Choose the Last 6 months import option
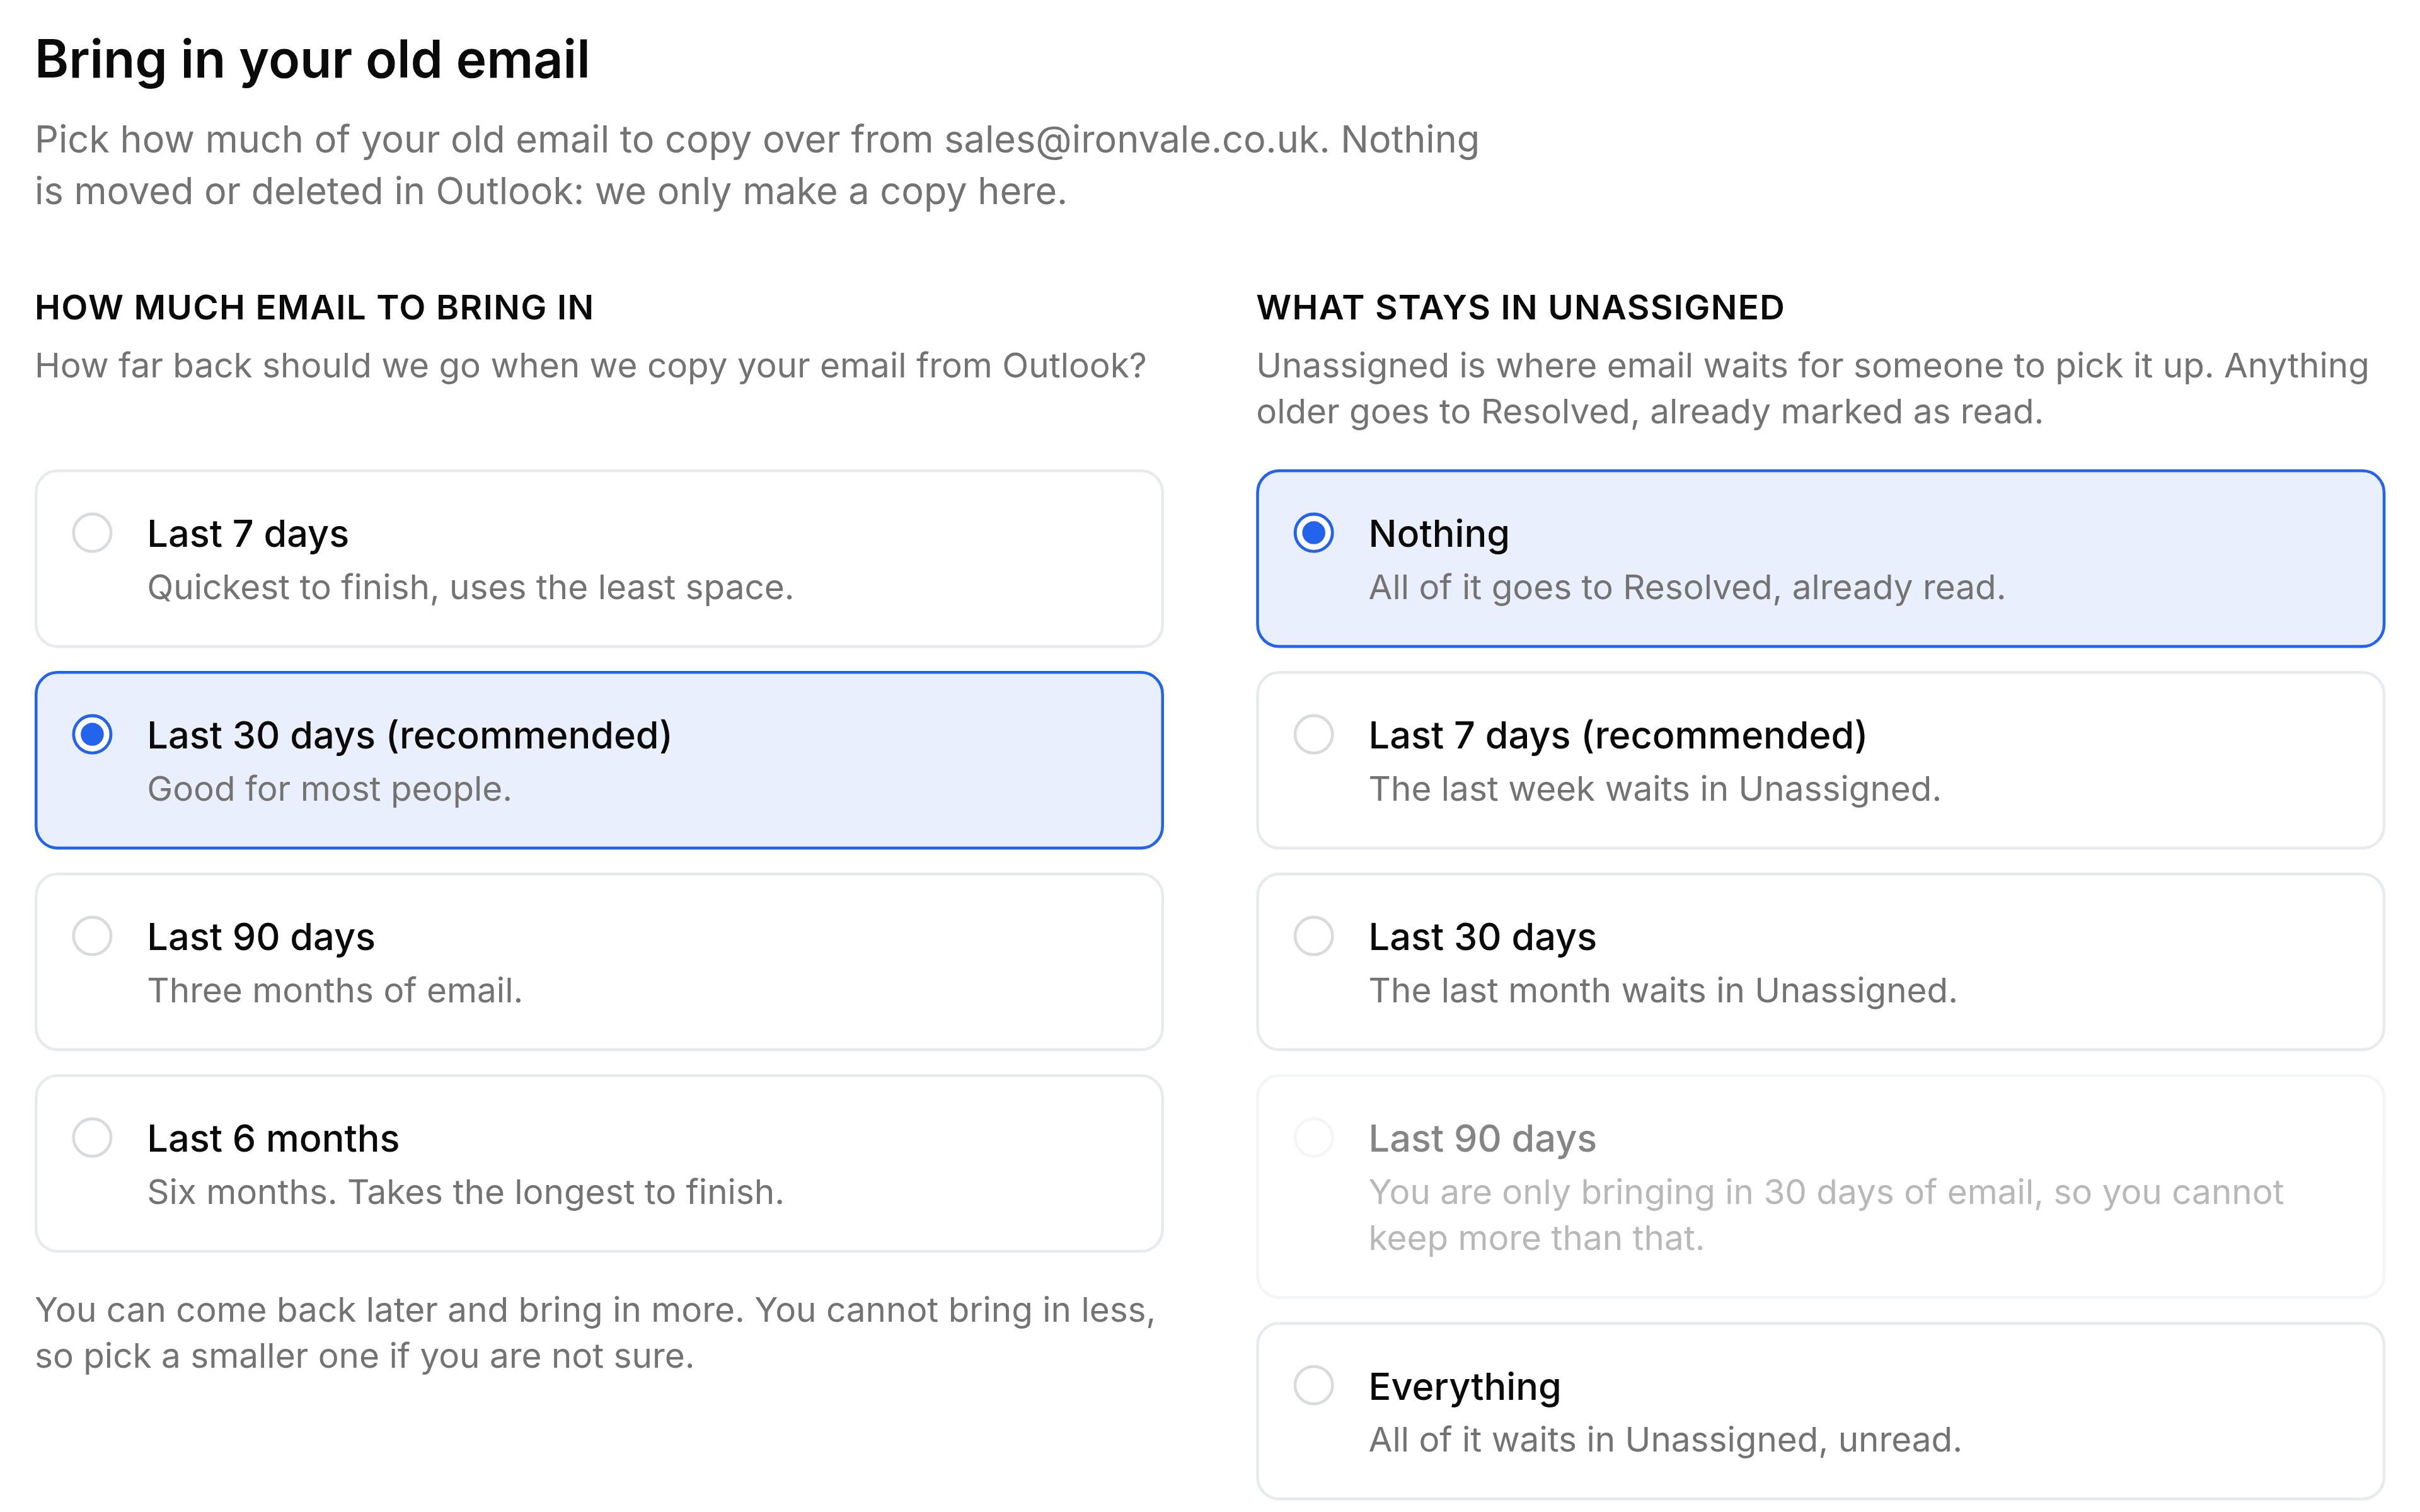Image resolution: width=2420 pixels, height=1512 pixels. [x=599, y=1163]
